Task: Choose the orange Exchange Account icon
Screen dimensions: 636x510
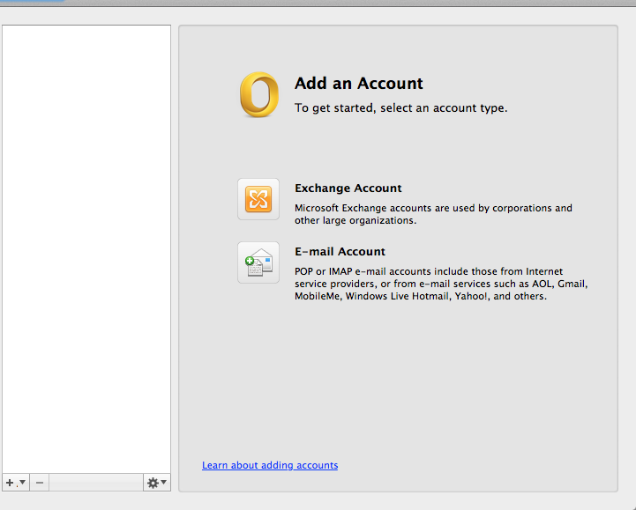Action: click(258, 199)
